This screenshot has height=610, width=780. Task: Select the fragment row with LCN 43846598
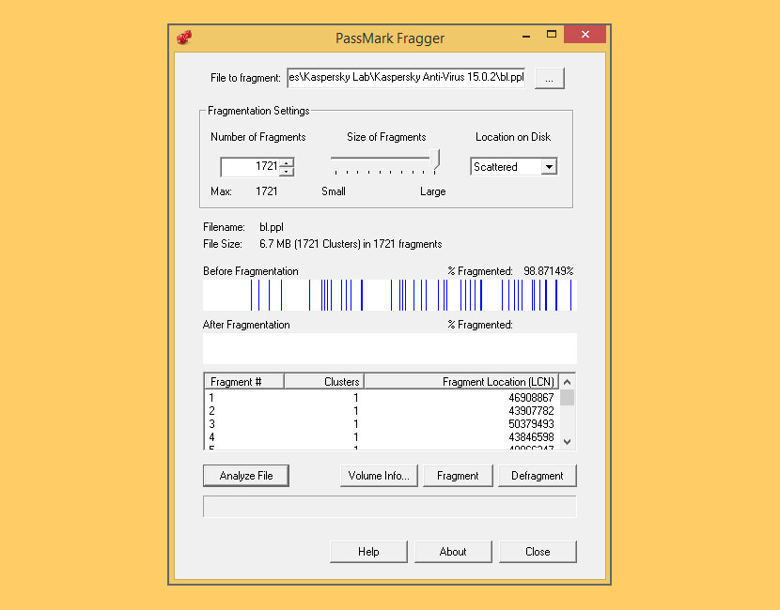(x=382, y=437)
